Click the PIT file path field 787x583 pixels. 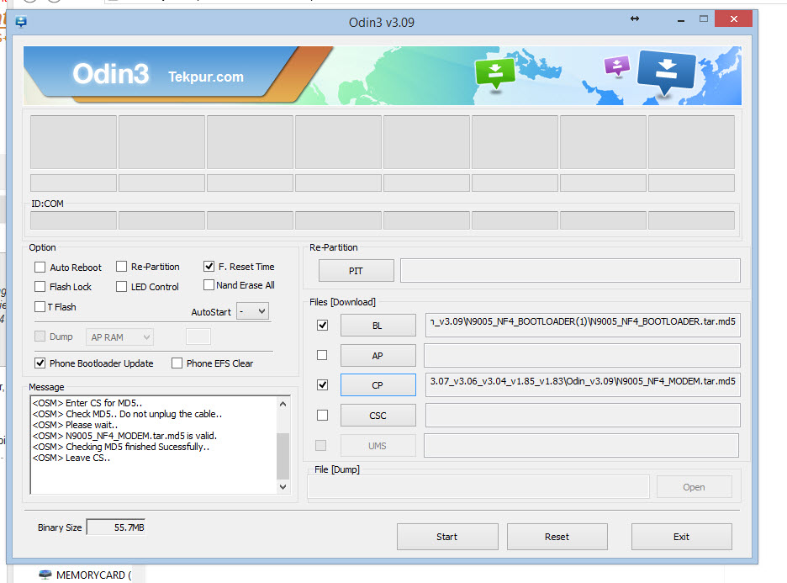(x=570, y=271)
